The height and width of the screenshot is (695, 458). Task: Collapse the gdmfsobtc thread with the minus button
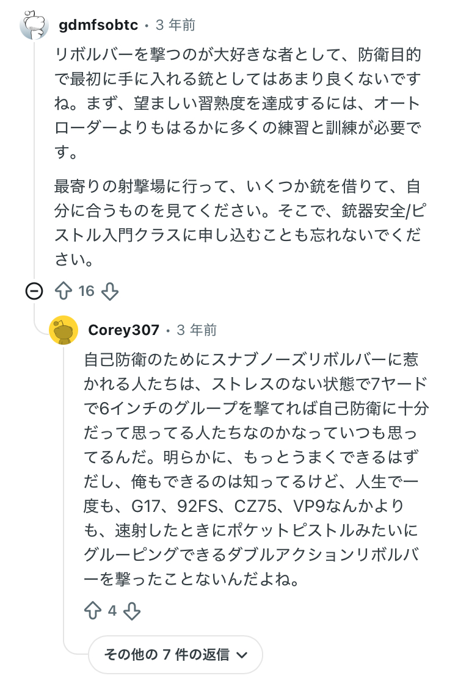pyautogui.click(x=34, y=292)
